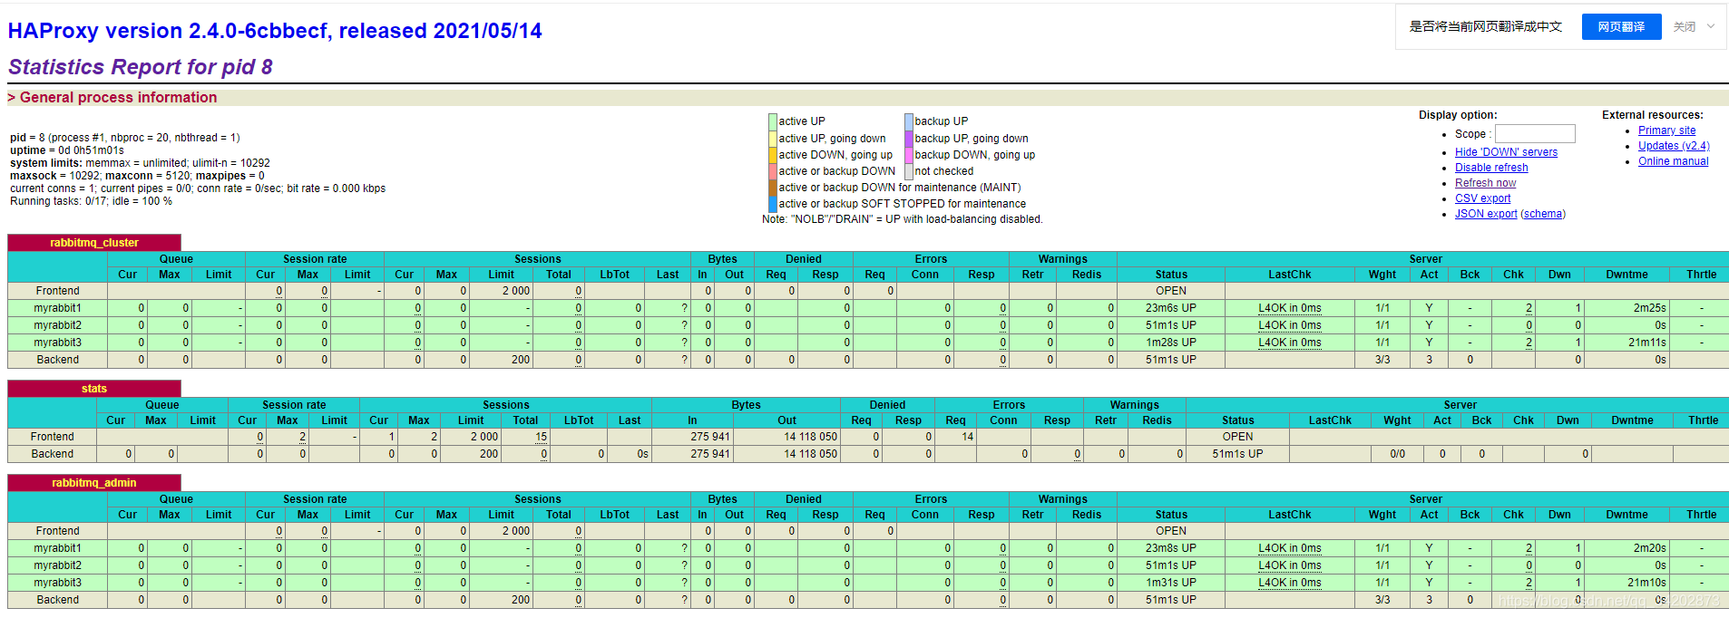Open the CSV export link
This screenshot has width=1729, height=618.
[x=1482, y=198]
